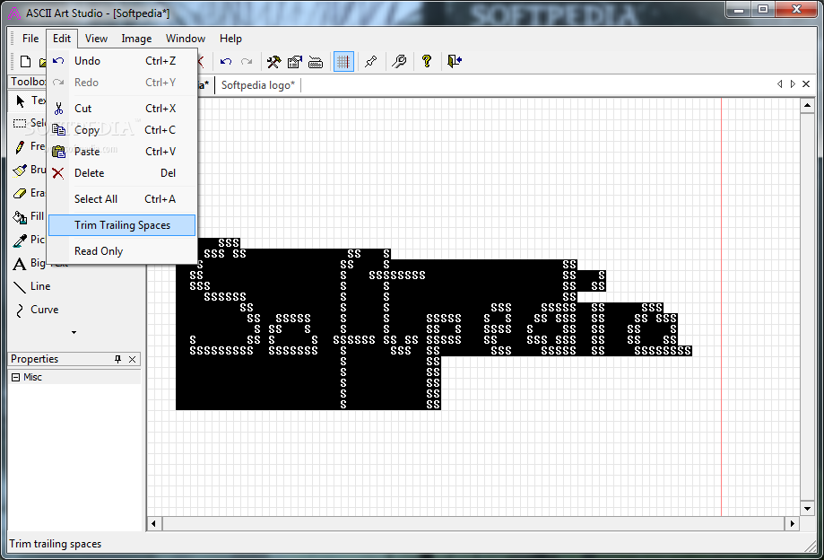Open the Help menu

point(230,39)
